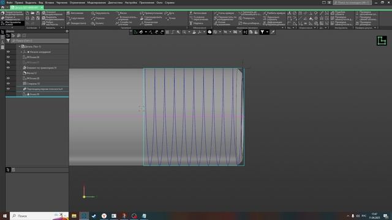392x220 pixels.
Task: Click the command search box in title bar
Action: [x=352, y=2]
